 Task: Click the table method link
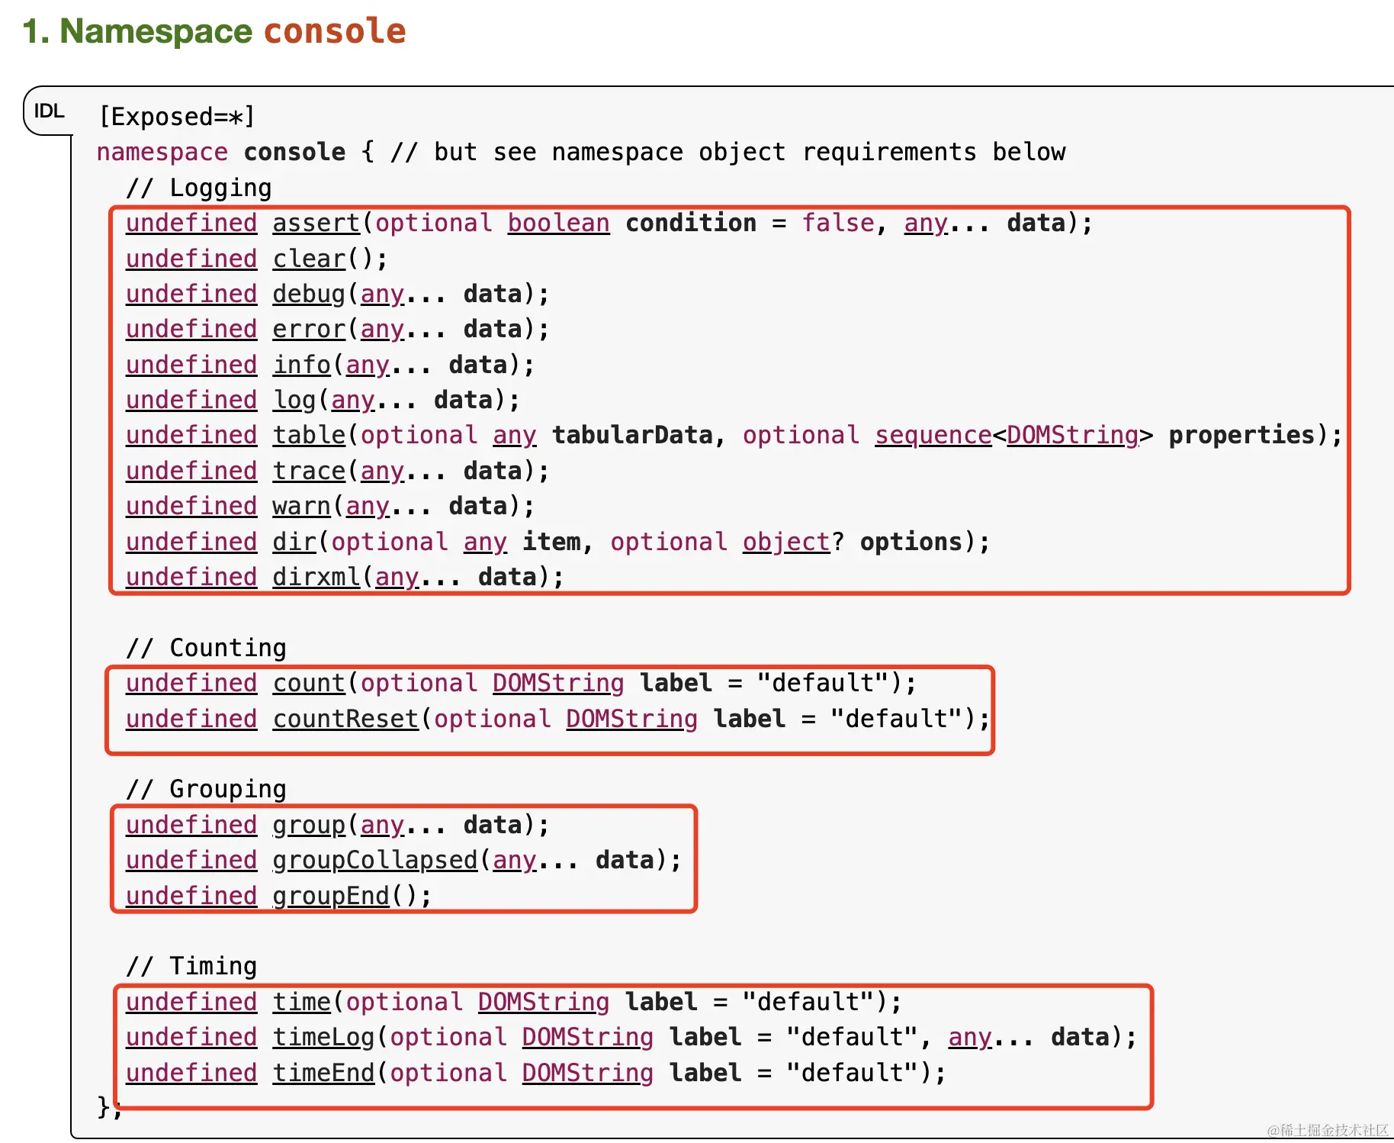coord(309,435)
